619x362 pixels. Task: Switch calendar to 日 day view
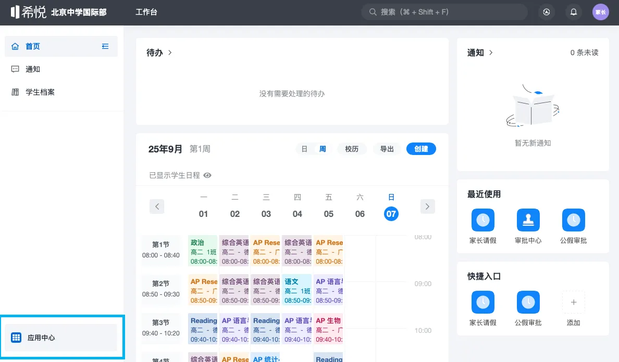pyautogui.click(x=304, y=149)
